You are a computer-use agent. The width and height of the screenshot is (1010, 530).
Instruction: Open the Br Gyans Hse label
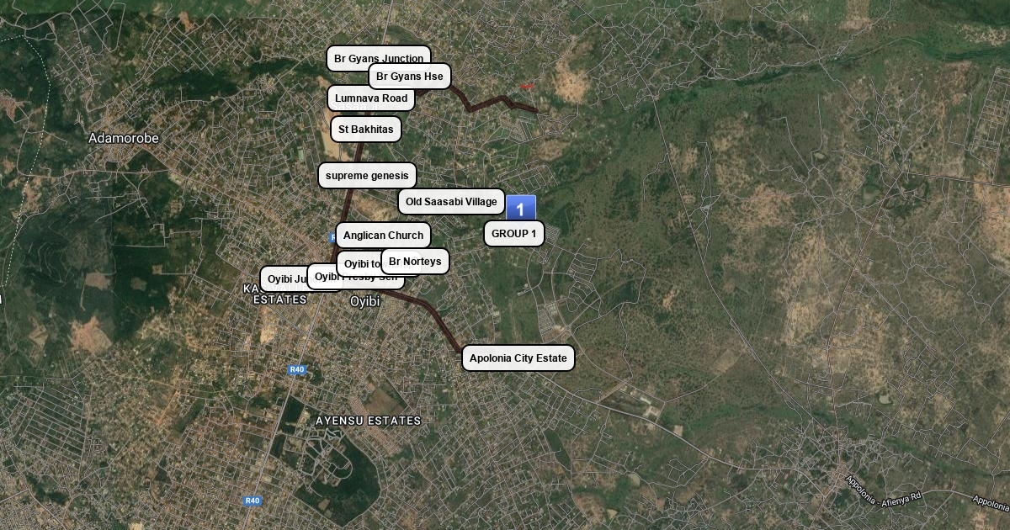(410, 77)
